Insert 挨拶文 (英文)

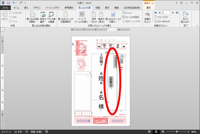[101, 17]
